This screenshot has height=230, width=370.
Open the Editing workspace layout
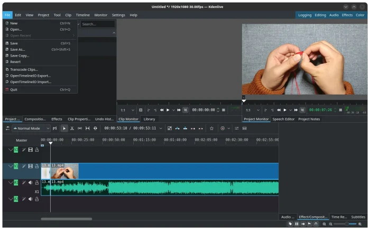[x=320, y=15]
